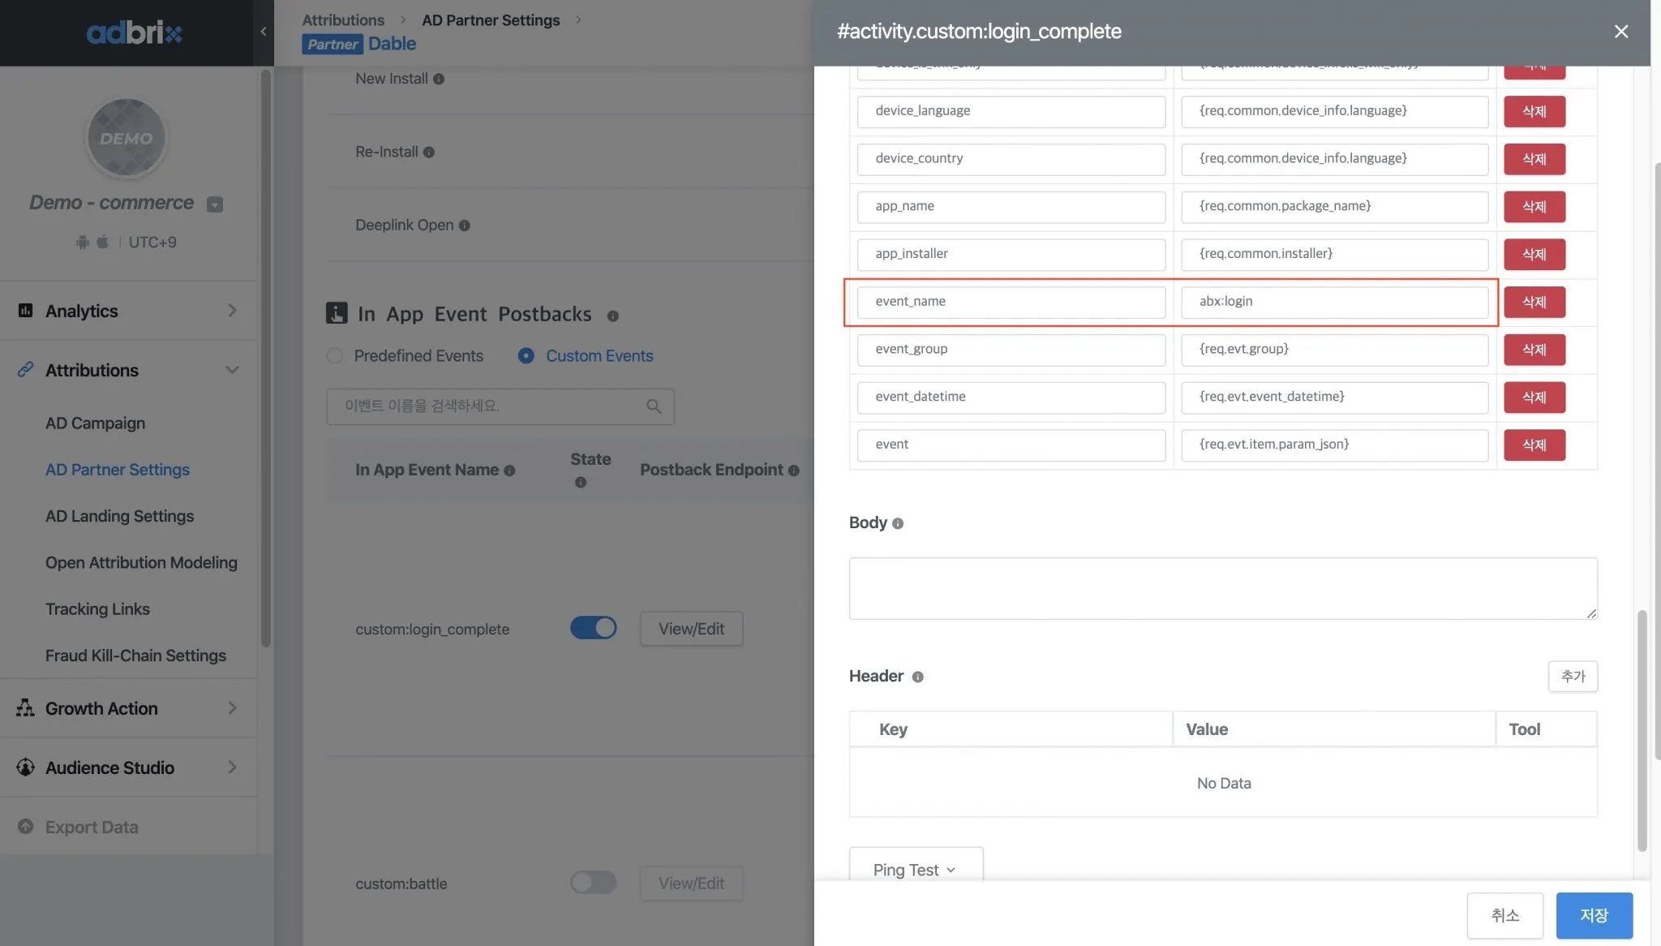Open Tracking Links in the sidebar menu
The height and width of the screenshot is (946, 1661).
pyautogui.click(x=97, y=609)
